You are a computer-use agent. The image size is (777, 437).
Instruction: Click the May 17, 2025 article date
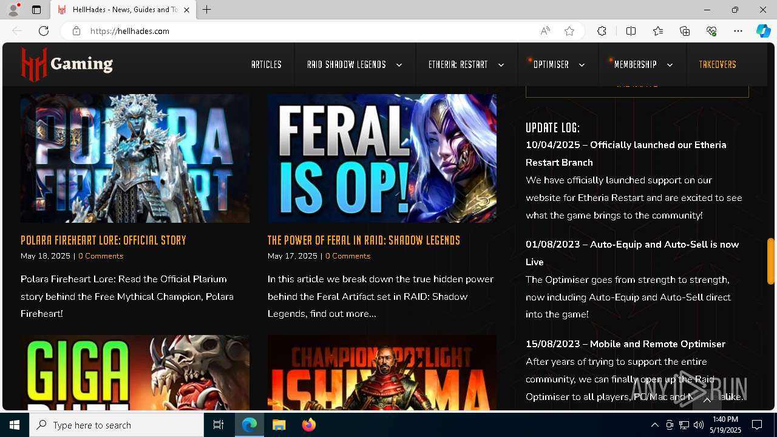(293, 256)
